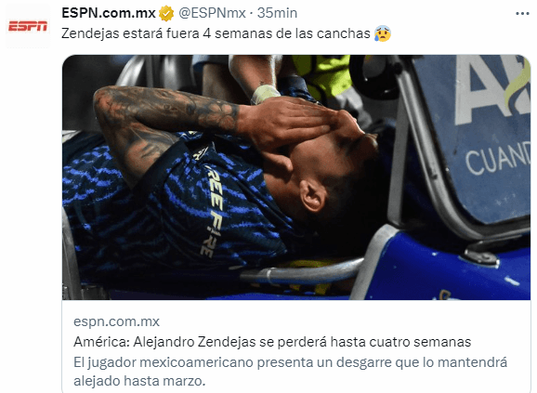537x393 pixels.
Task: Click the large letter A cart logo
Action: tap(493, 90)
